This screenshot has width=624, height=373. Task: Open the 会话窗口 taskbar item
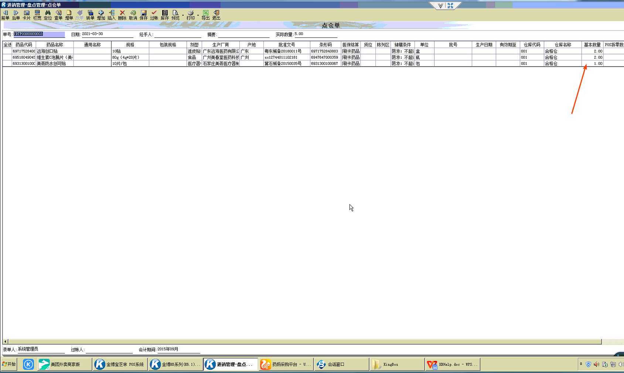pyautogui.click(x=342, y=365)
